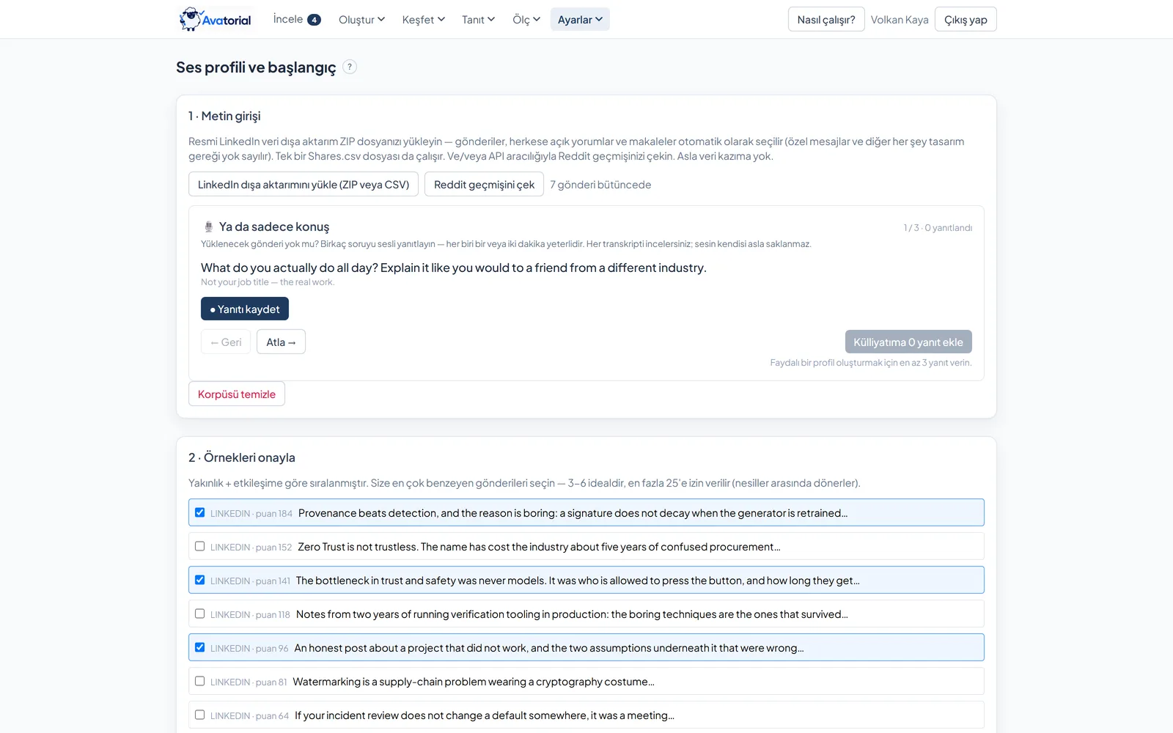Expand the Oluştur dropdown menu
This screenshot has width=1173, height=733.
coord(361,20)
